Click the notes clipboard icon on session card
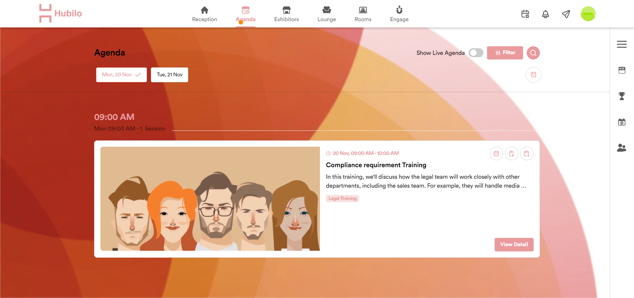 point(511,154)
